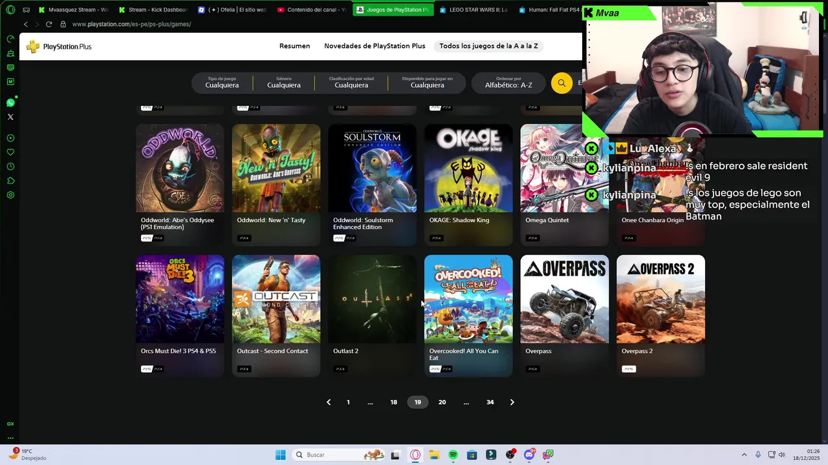828x465 pixels.
Task: Open the Overpass 2 game cover
Action: point(660,299)
